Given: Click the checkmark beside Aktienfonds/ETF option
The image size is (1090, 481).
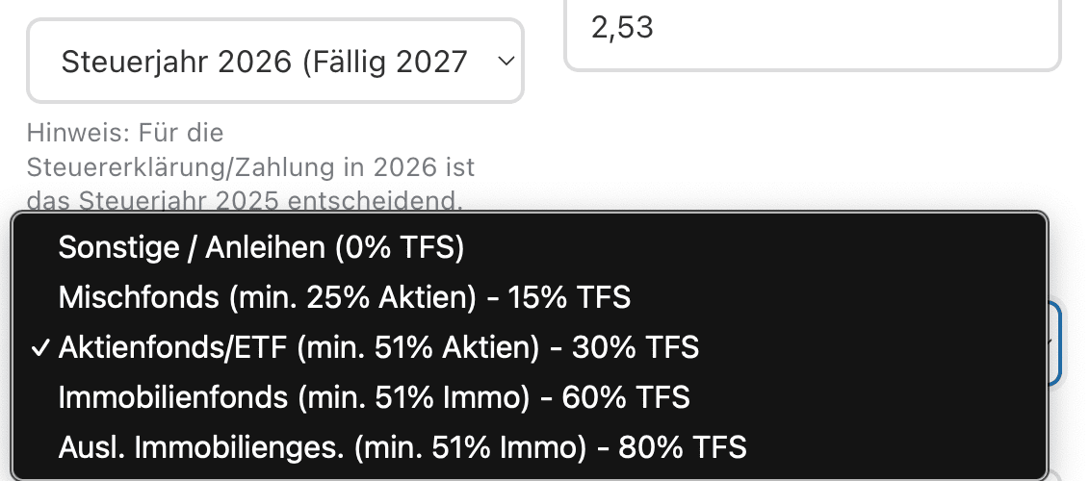Looking at the screenshot, I should click(x=40, y=347).
